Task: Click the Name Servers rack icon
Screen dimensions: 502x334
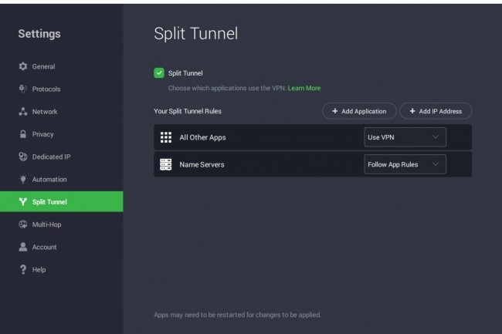Action: [x=166, y=164]
